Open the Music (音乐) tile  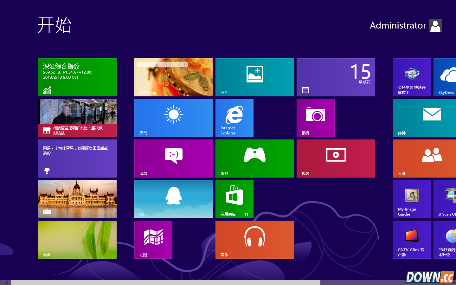click(x=254, y=240)
